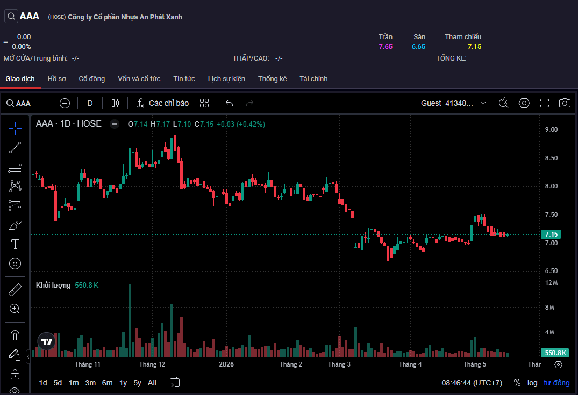Click the Trần ceiling price 7.65
The image size is (578, 395).
pyautogui.click(x=386, y=46)
